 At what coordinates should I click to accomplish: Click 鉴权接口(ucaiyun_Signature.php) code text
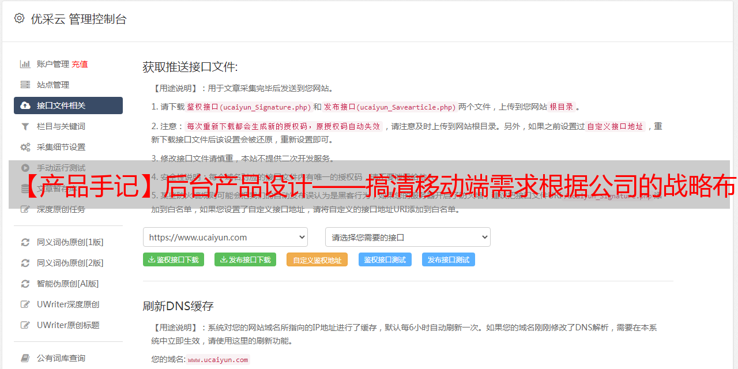pyautogui.click(x=248, y=107)
